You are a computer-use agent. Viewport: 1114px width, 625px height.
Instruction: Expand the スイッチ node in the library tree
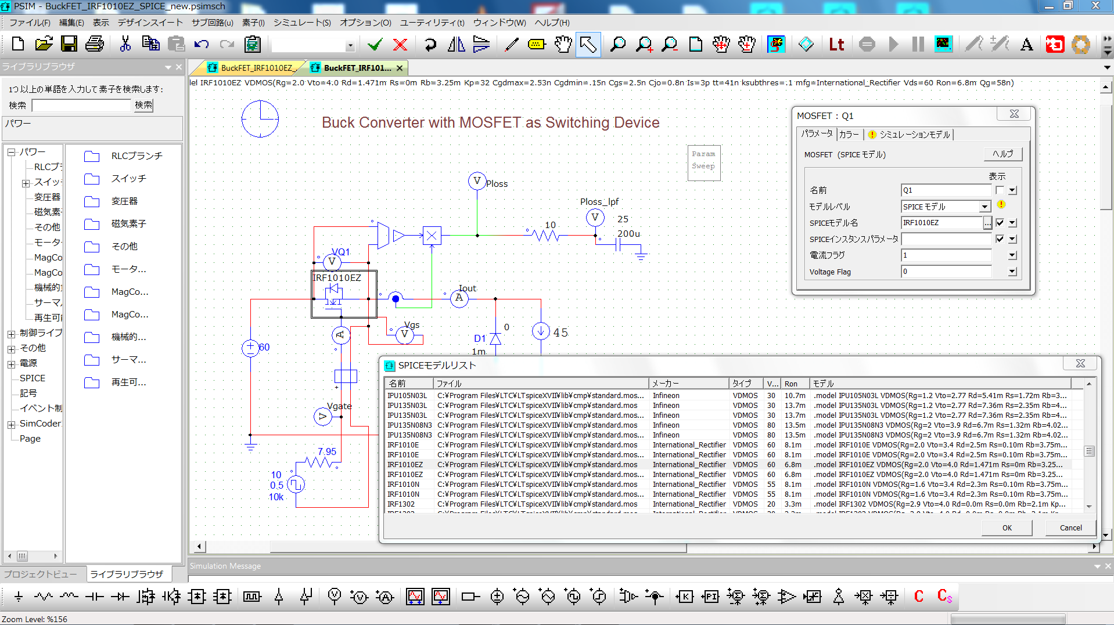(26, 182)
